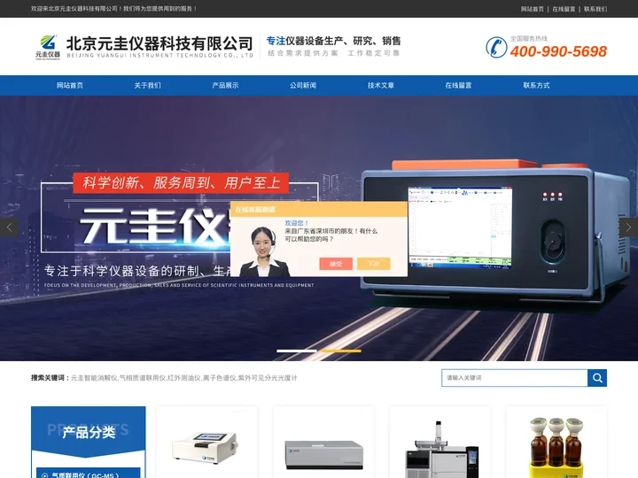Open 产品展示 navigation item

225,85
